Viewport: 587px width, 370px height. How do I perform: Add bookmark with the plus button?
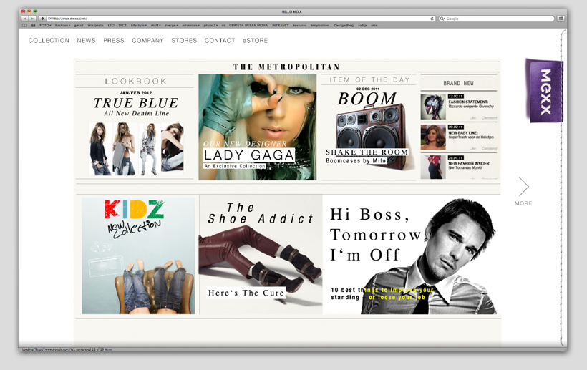click(x=42, y=19)
